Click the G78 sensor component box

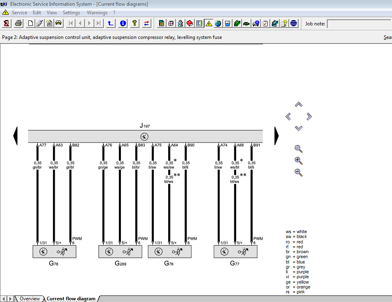click(x=54, y=252)
